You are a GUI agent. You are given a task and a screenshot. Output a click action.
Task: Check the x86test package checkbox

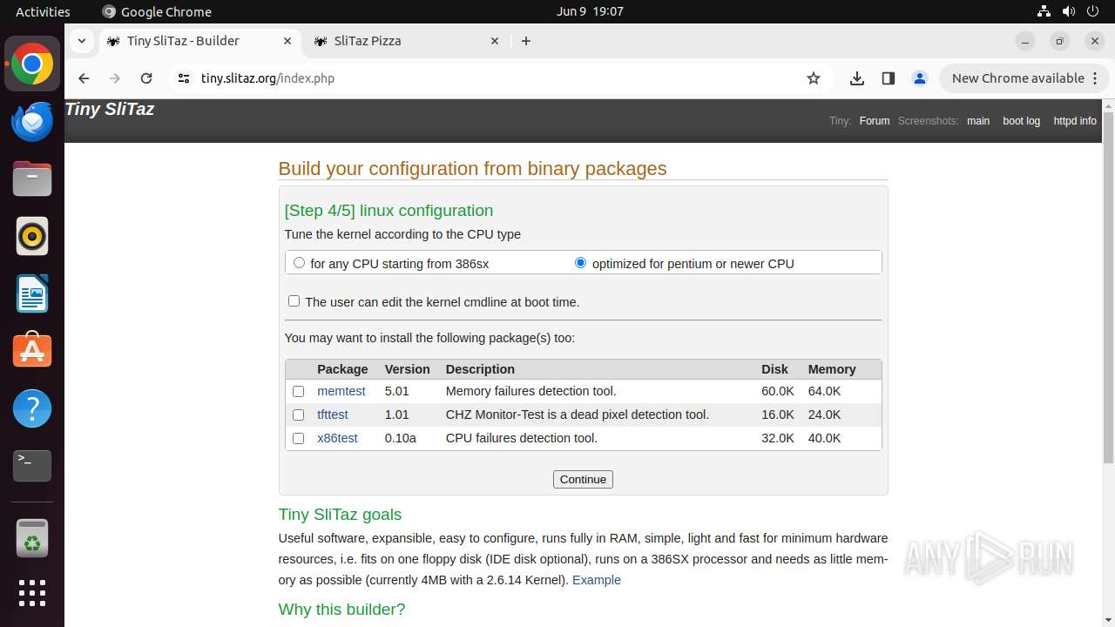[x=298, y=439]
